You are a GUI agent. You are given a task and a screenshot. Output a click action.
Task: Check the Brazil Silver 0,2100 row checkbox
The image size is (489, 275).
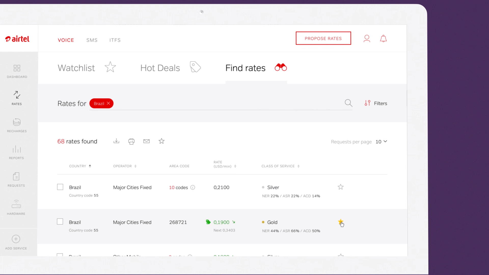60,187
